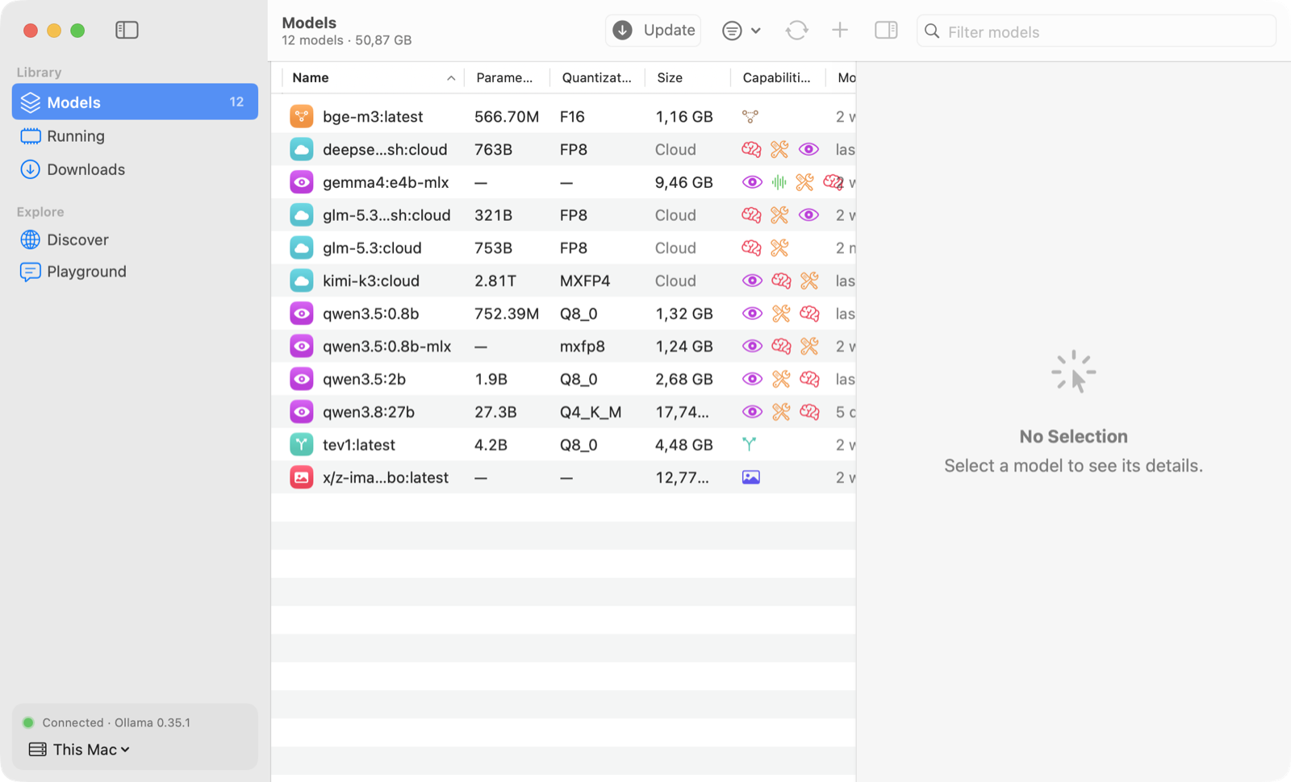Sort by the Quantization column header
This screenshot has width=1291, height=782.
(597, 77)
